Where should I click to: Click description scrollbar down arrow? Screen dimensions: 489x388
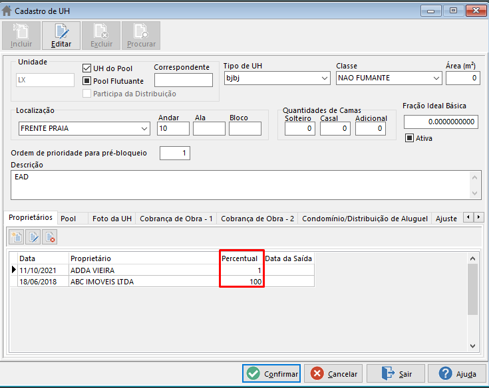[x=474, y=193]
